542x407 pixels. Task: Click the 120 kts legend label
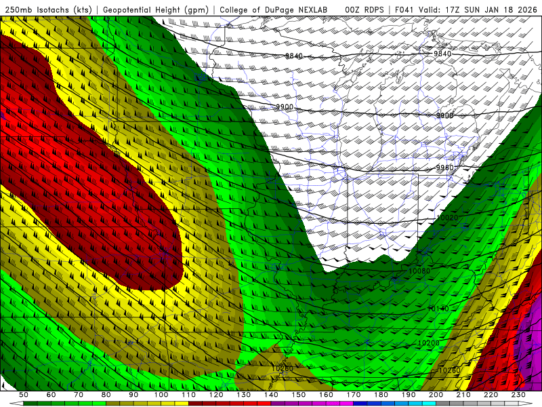(x=216, y=395)
